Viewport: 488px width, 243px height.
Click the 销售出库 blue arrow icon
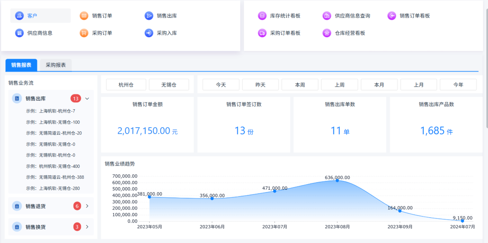(149, 16)
